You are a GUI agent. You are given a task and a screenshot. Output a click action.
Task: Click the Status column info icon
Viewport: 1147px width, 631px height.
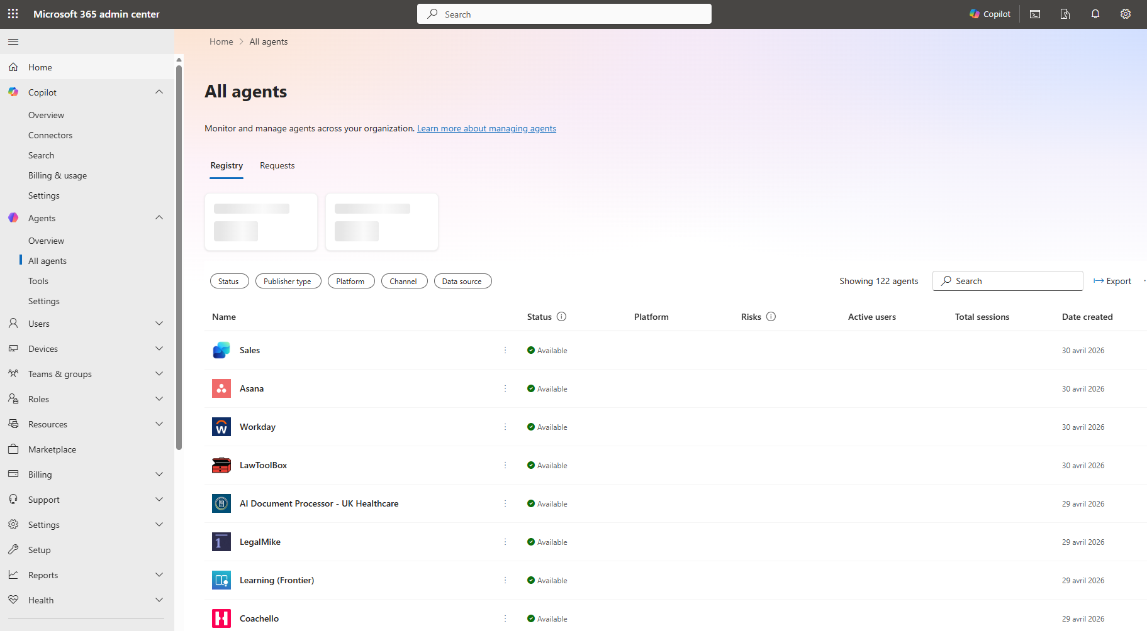click(x=562, y=317)
